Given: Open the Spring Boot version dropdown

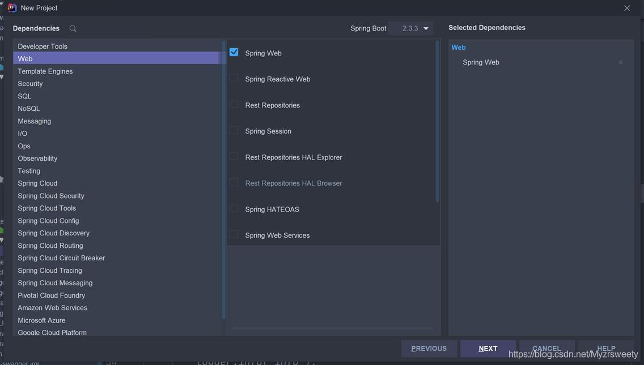Looking at the screenshot, I should 410,28.
